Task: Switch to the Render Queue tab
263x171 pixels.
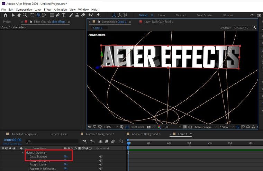Action: point(59,134)
